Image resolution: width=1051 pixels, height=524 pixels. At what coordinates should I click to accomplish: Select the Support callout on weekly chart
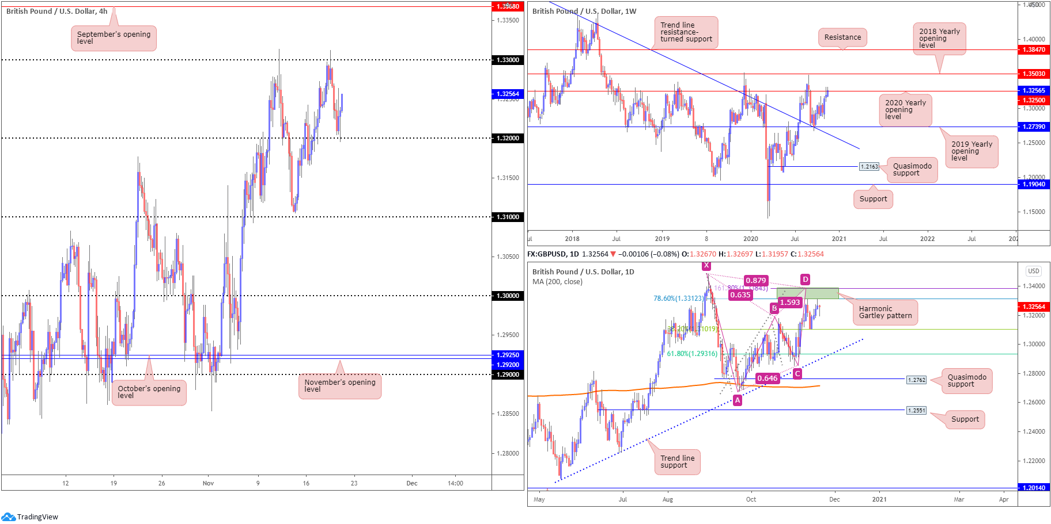(x=873, y=199)
